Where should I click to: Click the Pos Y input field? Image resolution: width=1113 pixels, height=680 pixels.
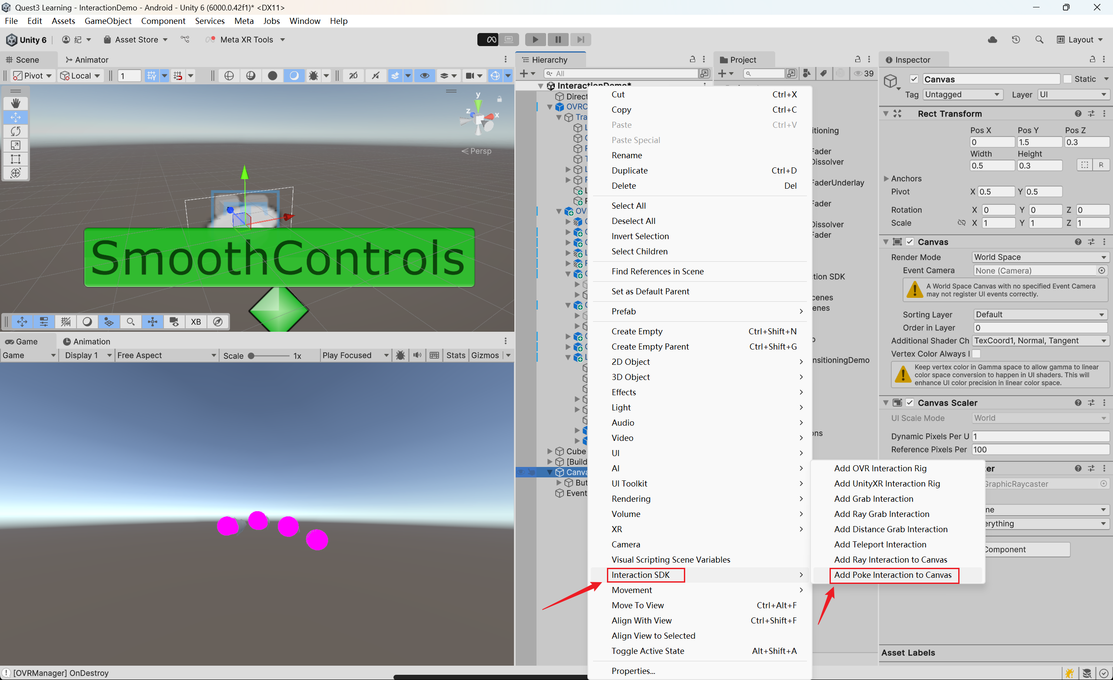pos(1039,142)
